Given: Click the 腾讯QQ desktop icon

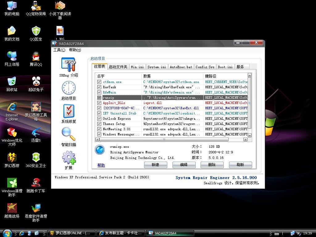Looking at the screenshot, I should tap(36, 57).
